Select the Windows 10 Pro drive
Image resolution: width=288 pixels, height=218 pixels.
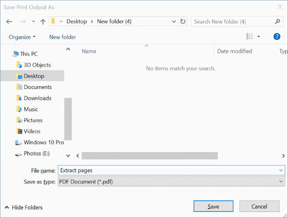point(44,142)
